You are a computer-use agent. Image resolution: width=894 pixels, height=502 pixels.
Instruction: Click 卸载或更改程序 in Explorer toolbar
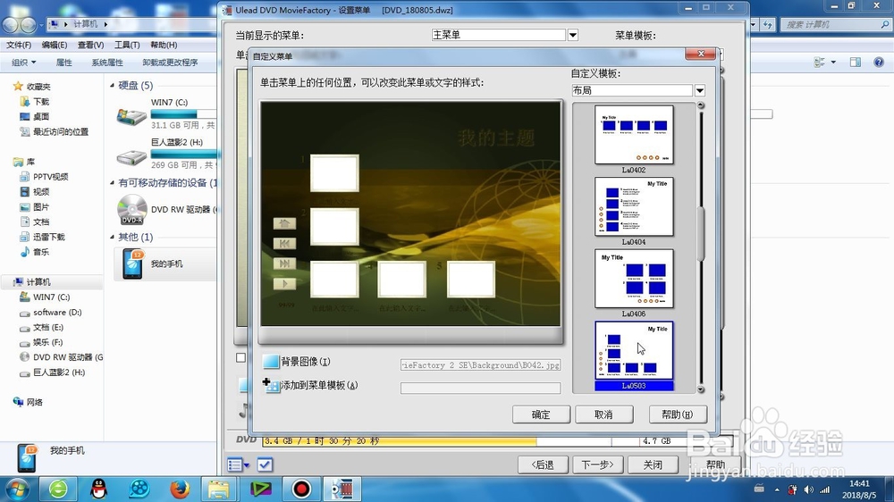pyautogui.click(x=170, y=63)
